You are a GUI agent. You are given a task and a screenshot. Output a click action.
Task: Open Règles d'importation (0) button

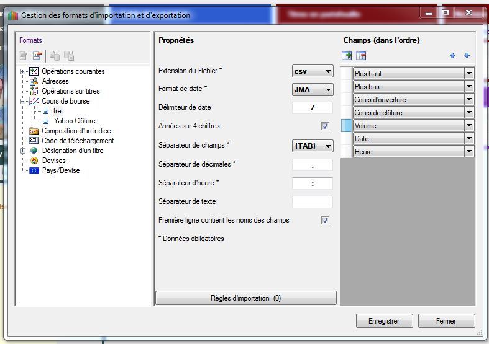click(245, 298)
